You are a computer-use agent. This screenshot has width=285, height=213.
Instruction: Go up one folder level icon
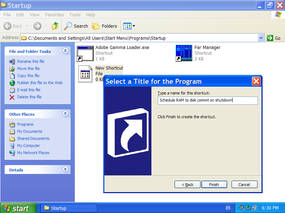[x=55, y=26]
